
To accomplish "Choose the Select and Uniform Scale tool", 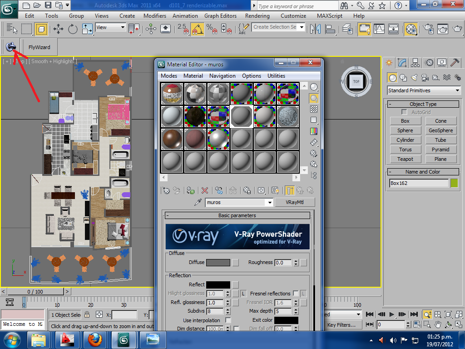I will point(87,29).
